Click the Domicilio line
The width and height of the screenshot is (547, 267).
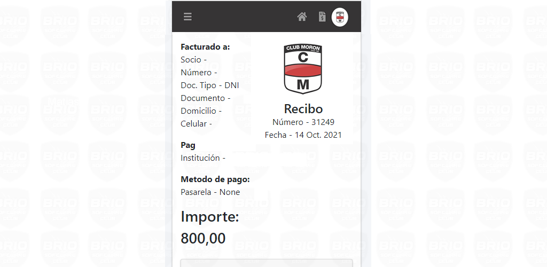[x=201, y=111]
